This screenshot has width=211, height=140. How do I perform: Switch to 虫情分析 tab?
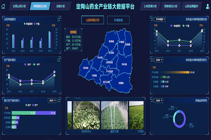[x=61, y=6]
